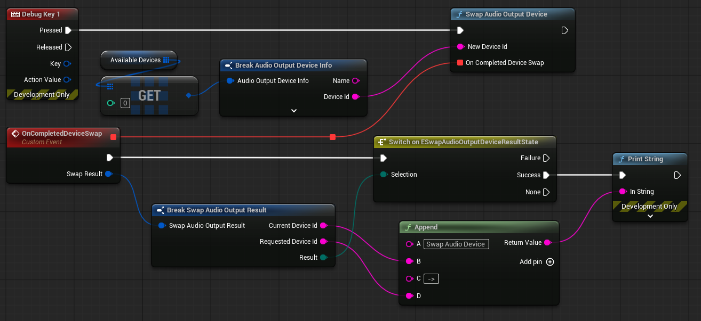The image size is (701, 321).
Task: Click the Released exec pin on Debug Key 1
Action: pyautogui.click(x=68, y=47)
